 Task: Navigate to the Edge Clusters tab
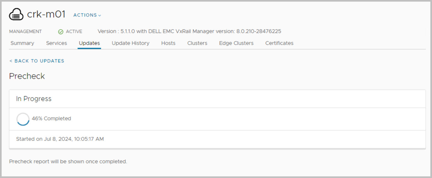click(x=236, y=43)
